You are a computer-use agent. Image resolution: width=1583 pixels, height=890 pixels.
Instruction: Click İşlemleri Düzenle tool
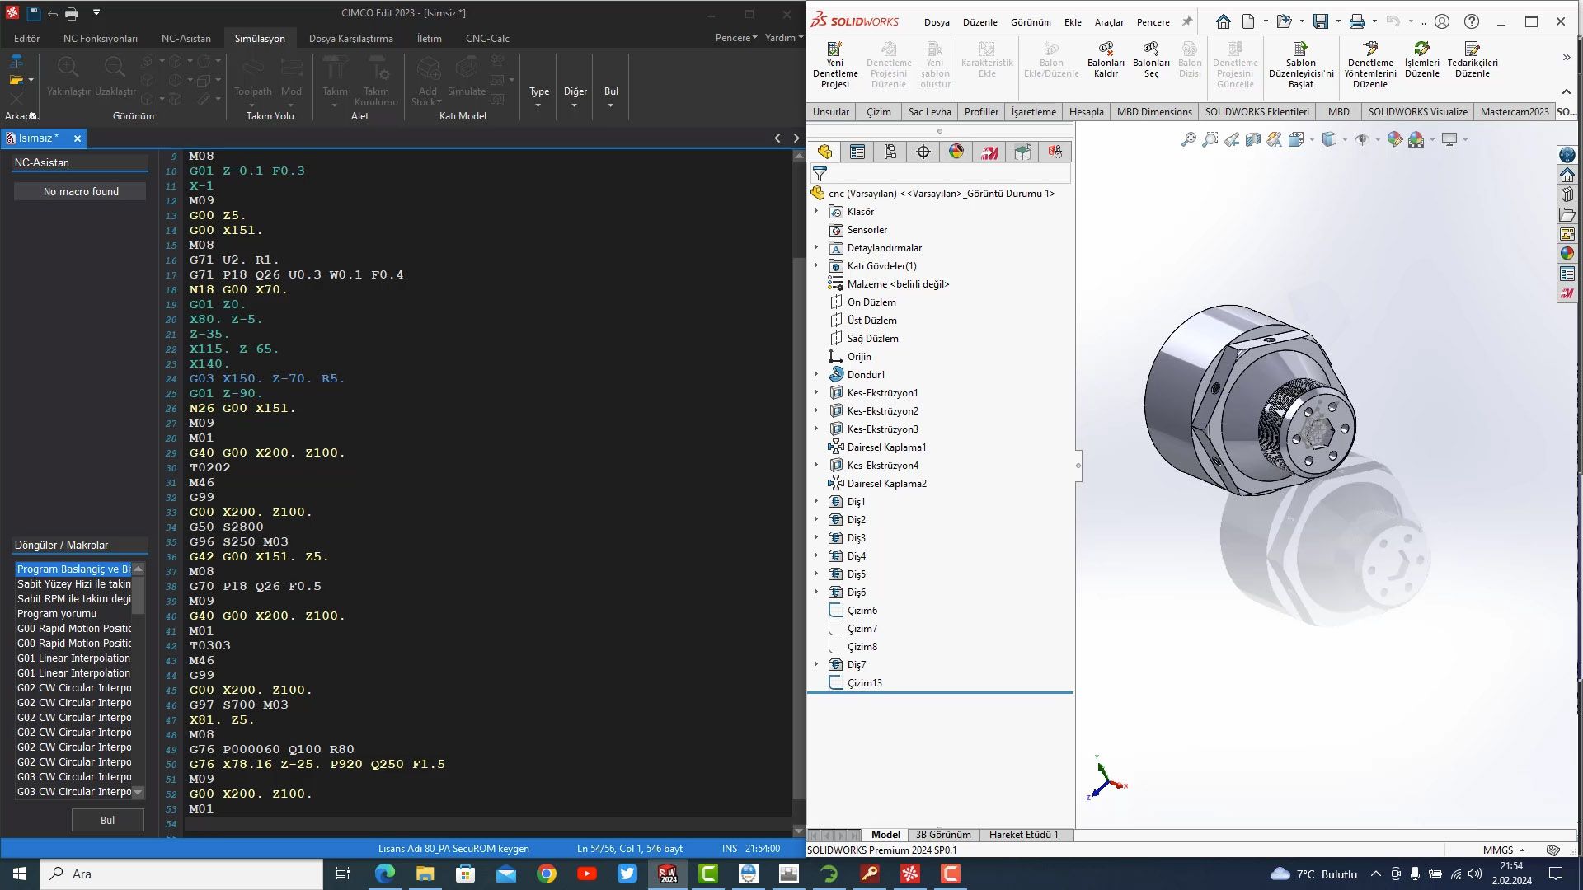(x=1421, y=59)
